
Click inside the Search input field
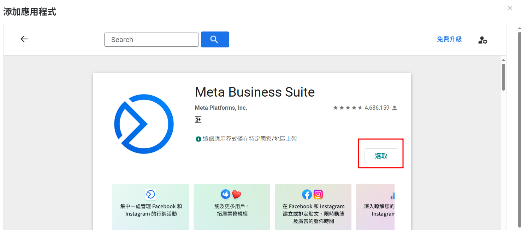152,40
